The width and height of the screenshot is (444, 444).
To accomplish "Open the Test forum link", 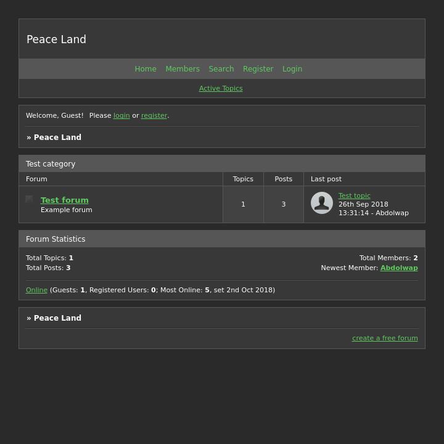I will click(65, 200).
